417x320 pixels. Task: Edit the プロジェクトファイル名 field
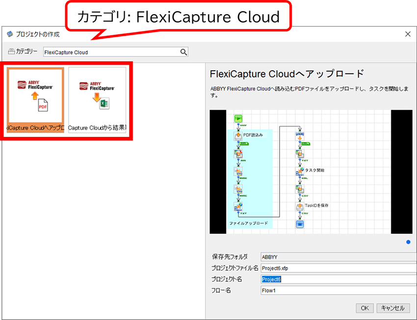coord(339,268)
